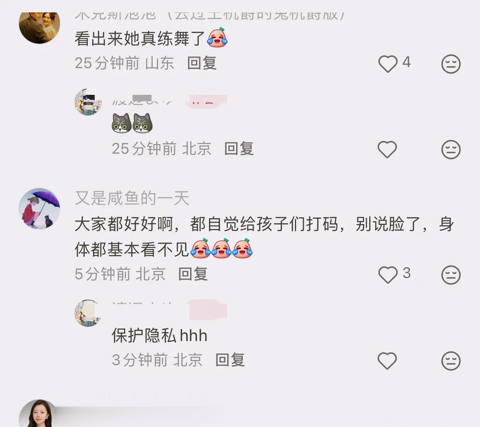The width and height of the screenshot is (480, 427).
Task: Open 又是咸鱼的一天 user profile name
Action: pyautogui.click(x=132, y=198)
